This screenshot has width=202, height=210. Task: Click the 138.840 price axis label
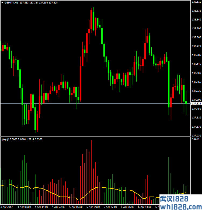196,20
